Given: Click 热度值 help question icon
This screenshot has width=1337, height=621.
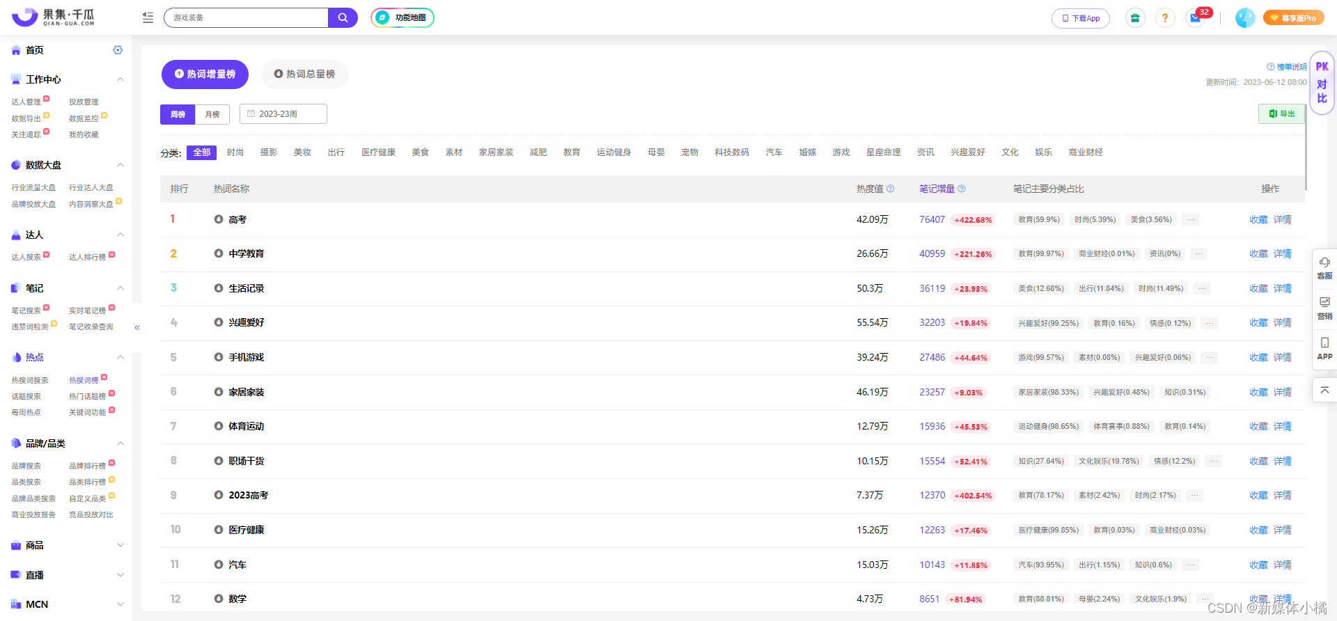Looking at the screenshot, I should click(x=890, y=189).
